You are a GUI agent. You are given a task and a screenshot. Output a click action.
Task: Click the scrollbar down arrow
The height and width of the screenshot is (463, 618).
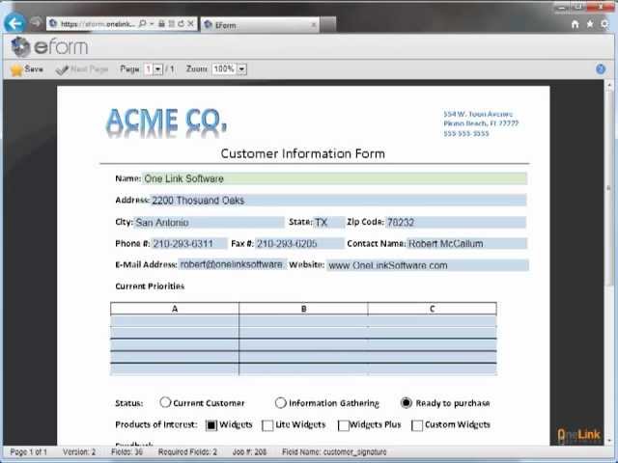[x=609, y=441]
